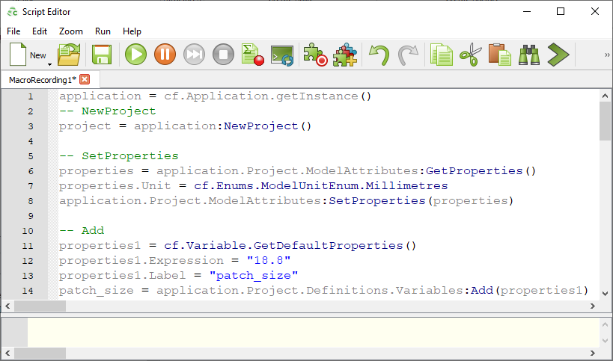
Task: Click the colorful puzzle pieces plus icon
Action: click(x=345, y=55)
